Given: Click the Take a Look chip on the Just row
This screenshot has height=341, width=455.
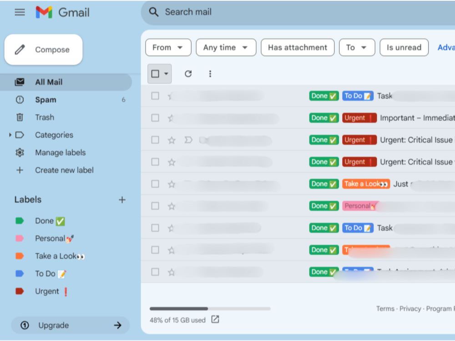Looking at the screenshot, I should [x=366, y=184].
